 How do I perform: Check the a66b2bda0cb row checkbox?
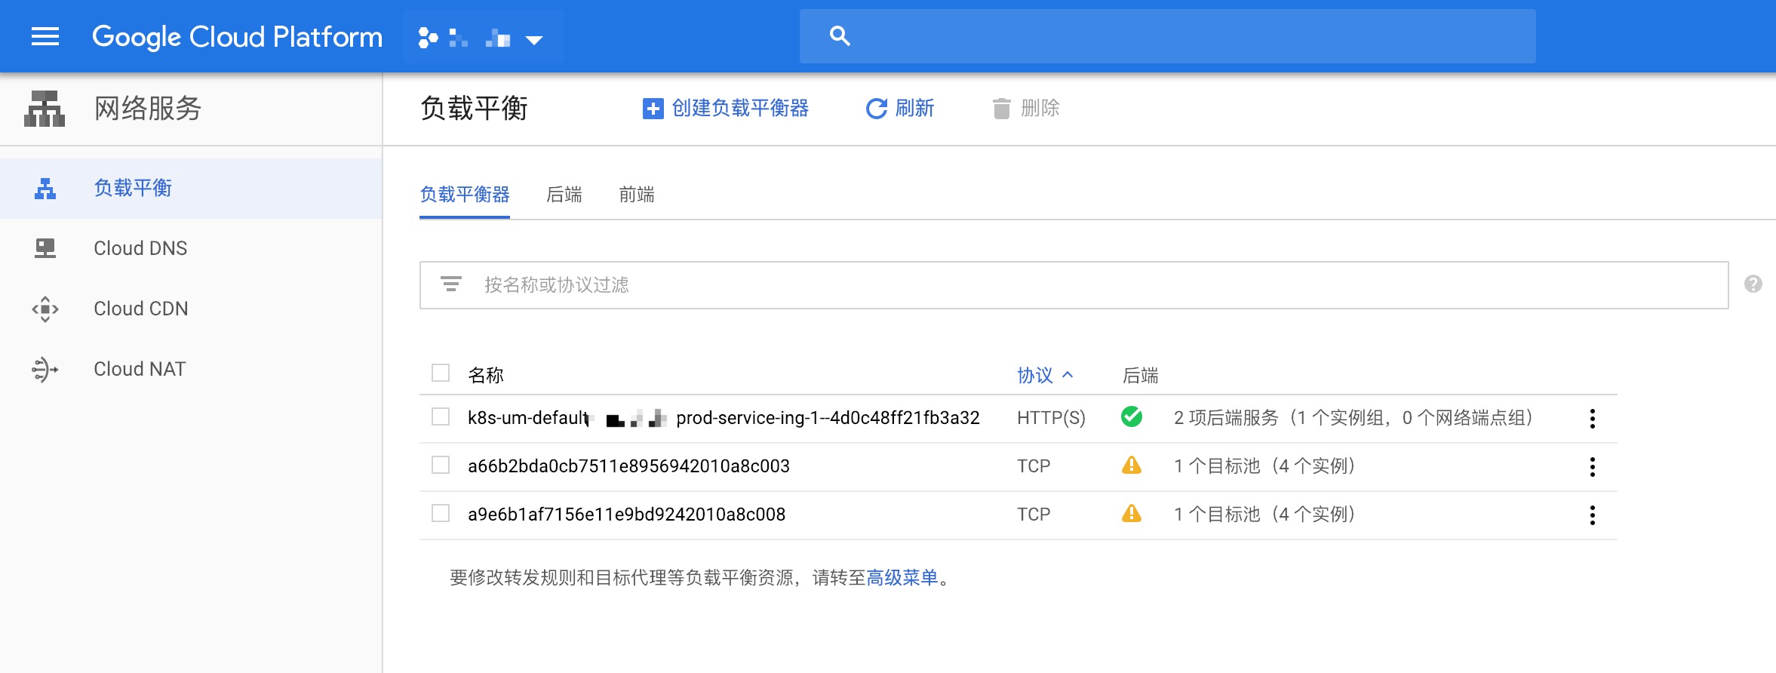click(441, 465)
